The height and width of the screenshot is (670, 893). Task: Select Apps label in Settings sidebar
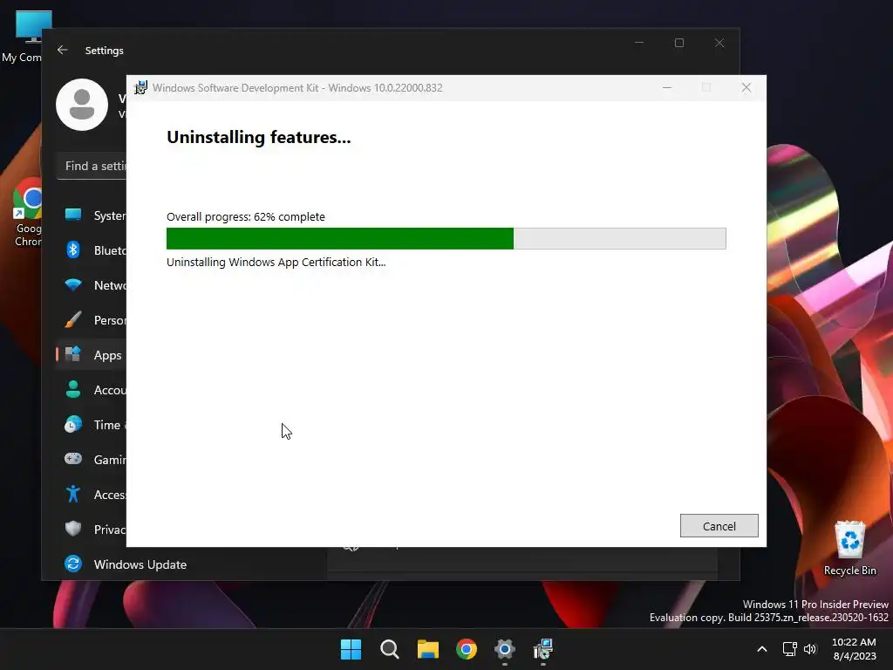pos(107,355)
